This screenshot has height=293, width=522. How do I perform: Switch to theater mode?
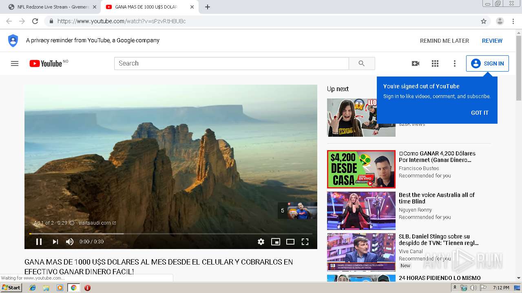pyautogui.click(x=290, y=242)
